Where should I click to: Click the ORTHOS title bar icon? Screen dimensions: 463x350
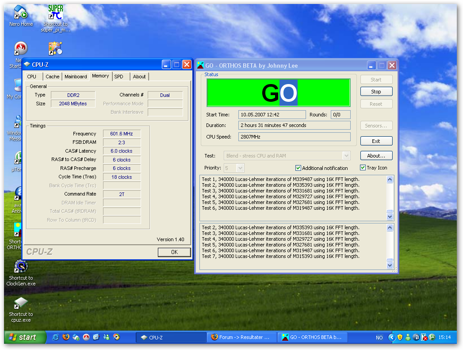(x=200, y=65)
